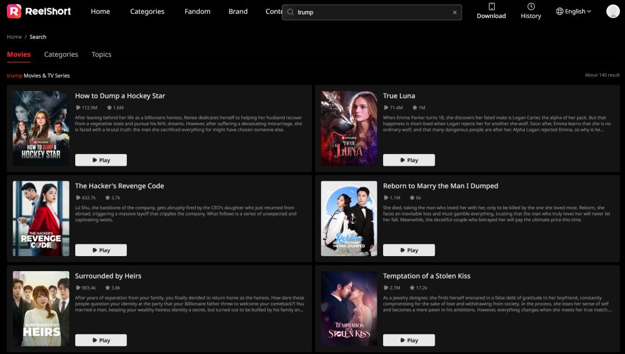Viewport: 625px width, 354px height.
Task: Open the user profile avatar
Action: click(x=613, y=11)
